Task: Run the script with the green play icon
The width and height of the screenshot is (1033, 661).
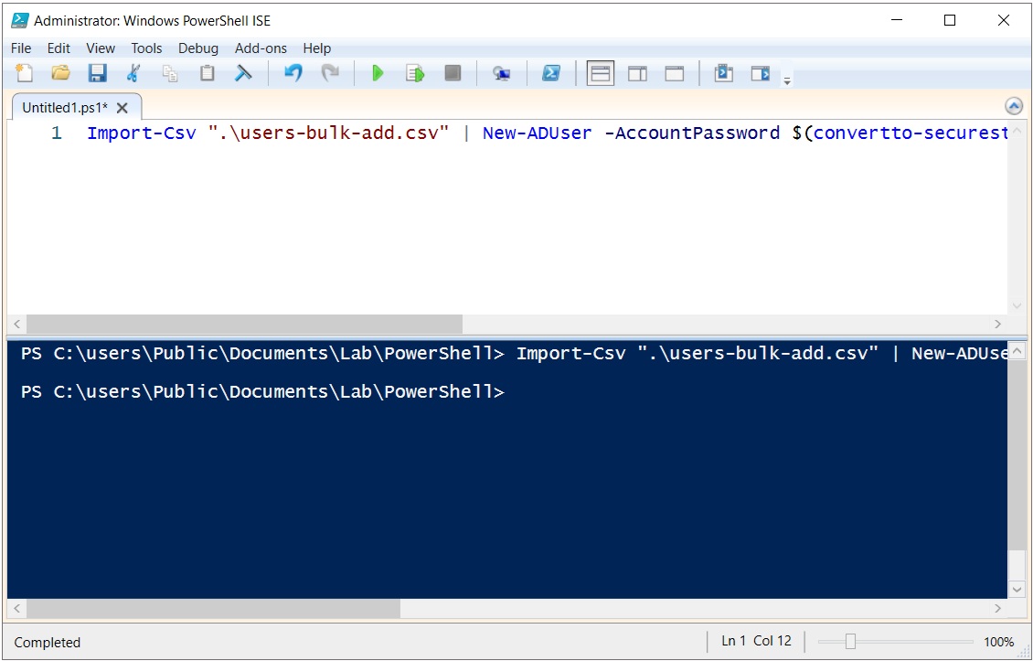Action: click(x=378, y=73)
